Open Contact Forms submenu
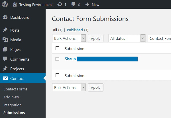The width and height of the screenshot is (171, 118). click(x=15, y=89)
